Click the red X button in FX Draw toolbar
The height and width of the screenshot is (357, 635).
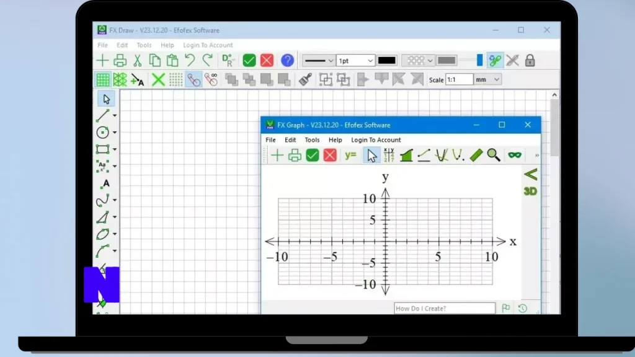(x=267, y=60)
